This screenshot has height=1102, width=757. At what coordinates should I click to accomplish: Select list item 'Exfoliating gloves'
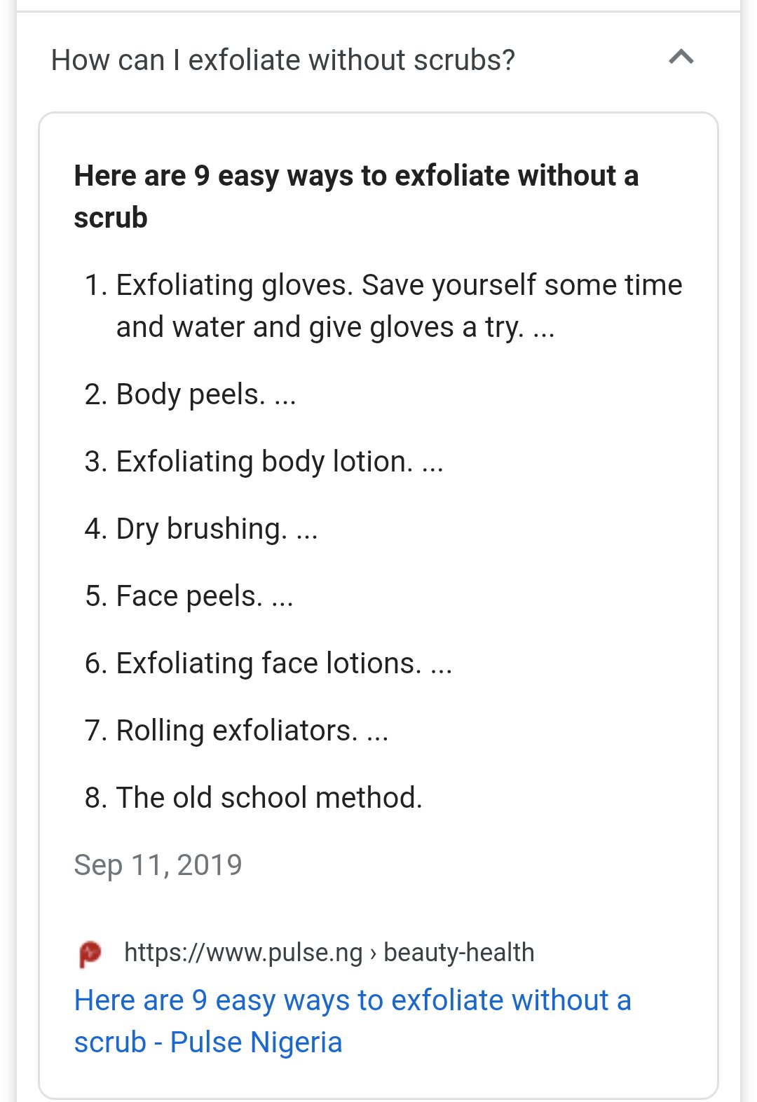tap(234, 285)
